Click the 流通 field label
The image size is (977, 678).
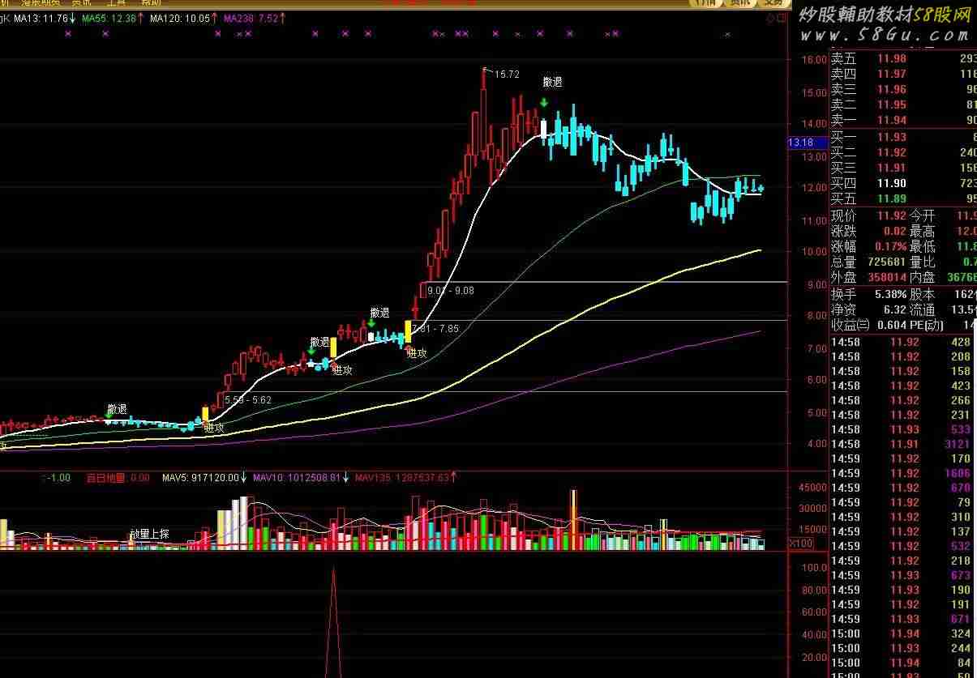click(923, 309)
